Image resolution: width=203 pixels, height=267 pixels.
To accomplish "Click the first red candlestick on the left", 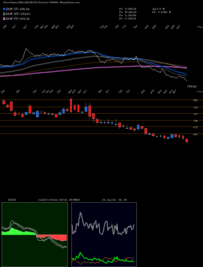I will pos(4,102).
